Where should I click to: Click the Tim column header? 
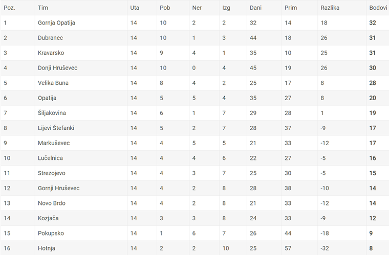[x=42, y=8]
